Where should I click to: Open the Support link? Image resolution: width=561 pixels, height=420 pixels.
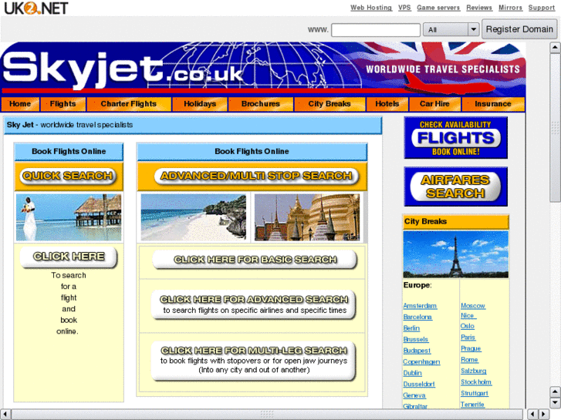pyautogui.click(x=541, y=8)
